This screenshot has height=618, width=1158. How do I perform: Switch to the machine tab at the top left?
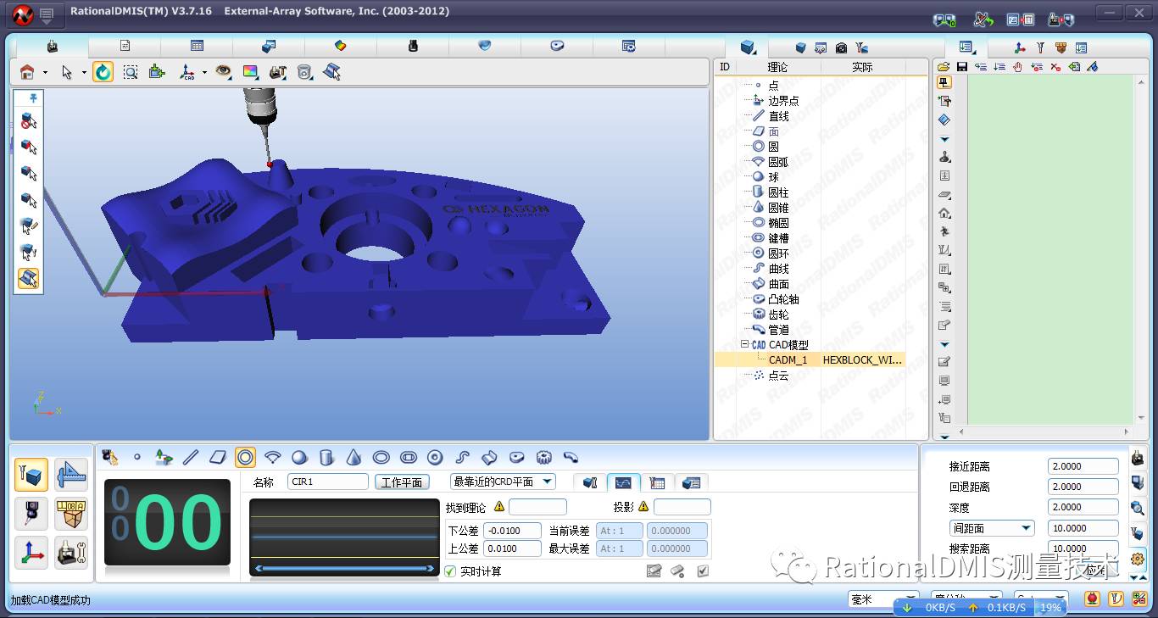(x=52, y=46)
